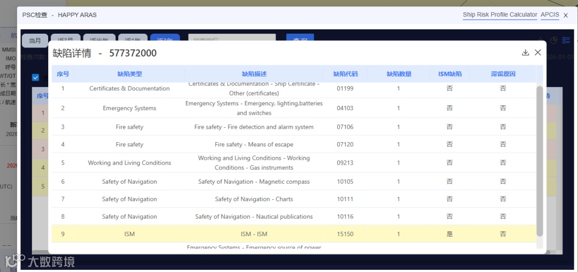
Task: Switch to pie chart view
Action: pyautogui.click(x=554, y=41)
